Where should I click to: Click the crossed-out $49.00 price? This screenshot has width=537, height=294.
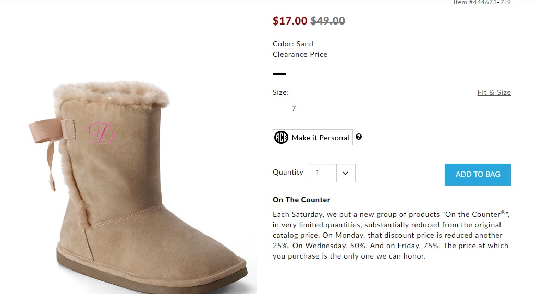[327, 21]
